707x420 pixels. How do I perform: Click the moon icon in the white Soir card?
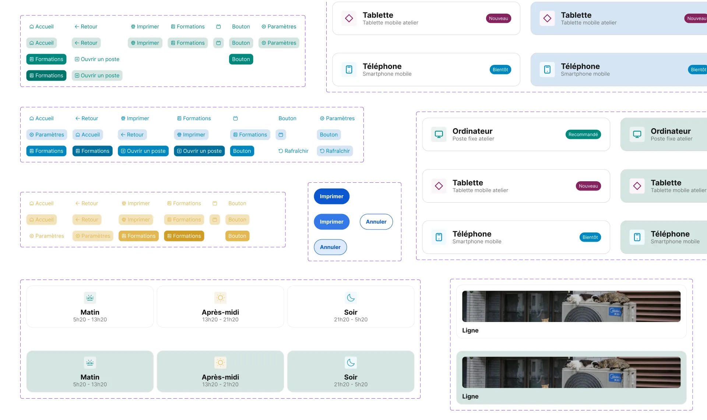click(x=351, y=298)
